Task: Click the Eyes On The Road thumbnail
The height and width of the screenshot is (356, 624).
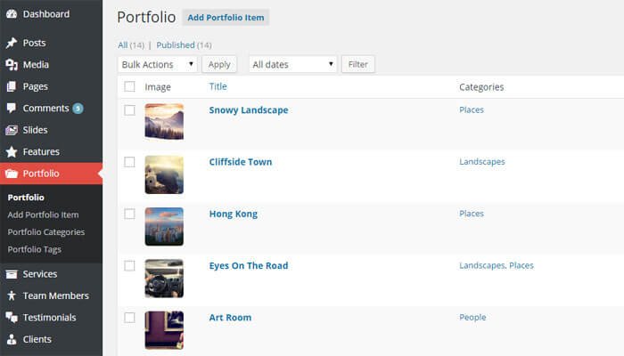Action: click(164, 278)
